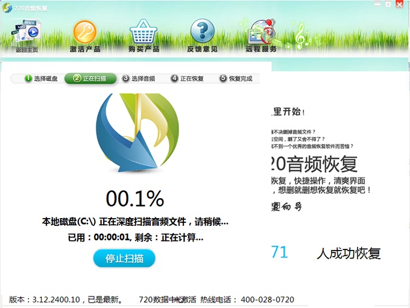Click the 返回主页 home icon
The width and height of the screenshot is (410, 308).
(x=27, y=34)
